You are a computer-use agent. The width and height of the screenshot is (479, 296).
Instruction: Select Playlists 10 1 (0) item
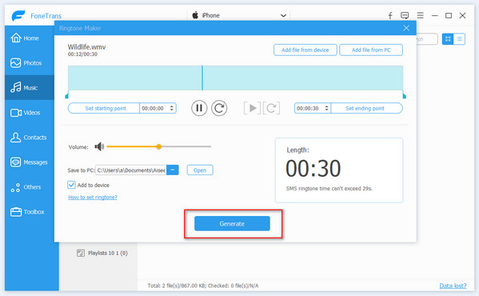tap(102, 253)
